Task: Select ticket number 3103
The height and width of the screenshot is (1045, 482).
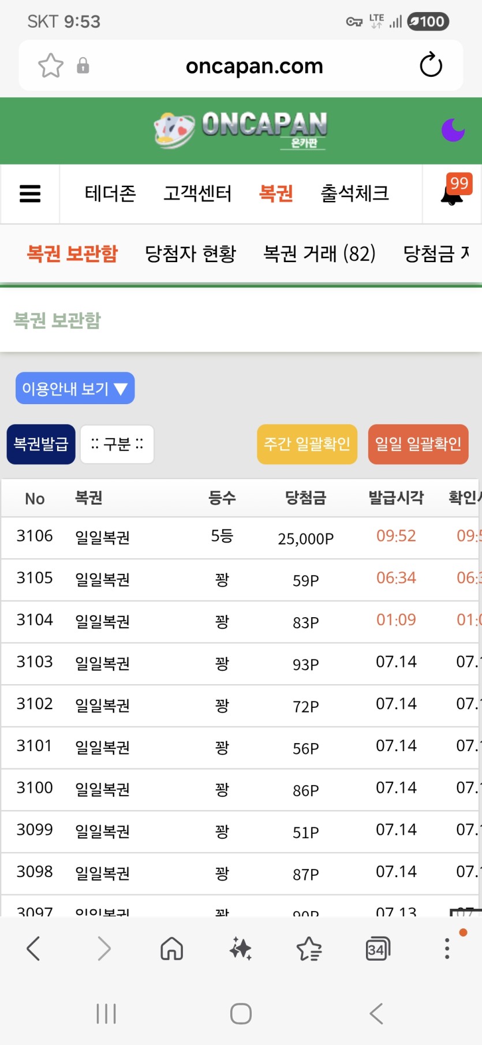Action: [x=35, y=662]
